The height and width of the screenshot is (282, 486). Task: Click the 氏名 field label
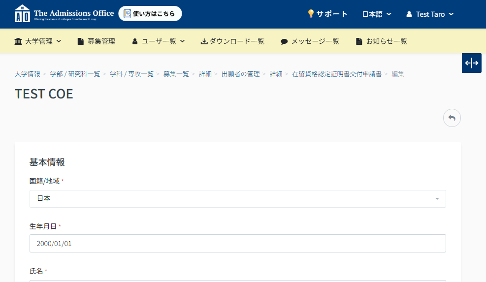click(36, 271)
